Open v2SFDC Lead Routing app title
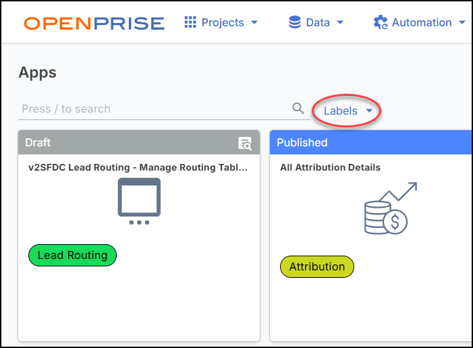Screen dimensions: 473x348 click(x=136, y=167)
